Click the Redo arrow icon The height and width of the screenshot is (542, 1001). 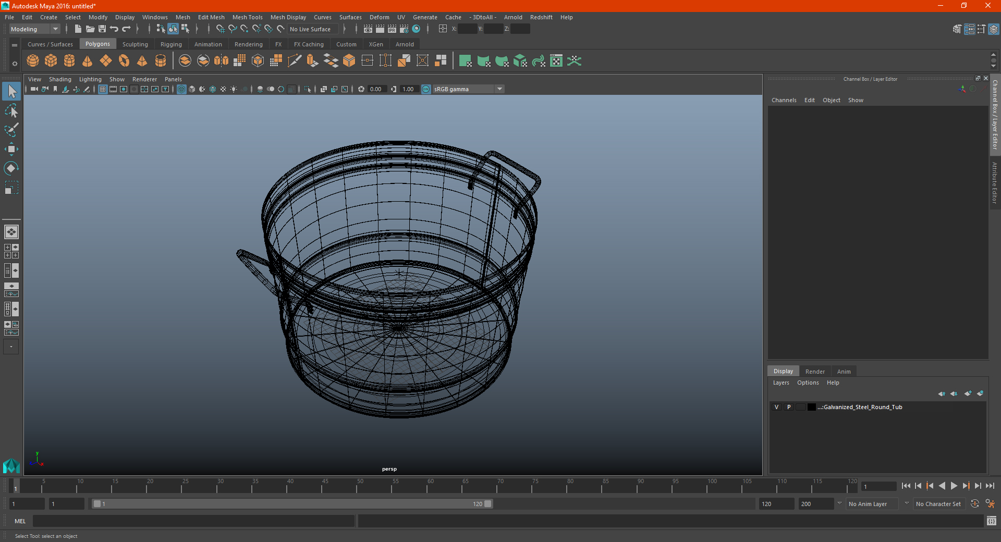pyautogui.click(x=126, y=29)
